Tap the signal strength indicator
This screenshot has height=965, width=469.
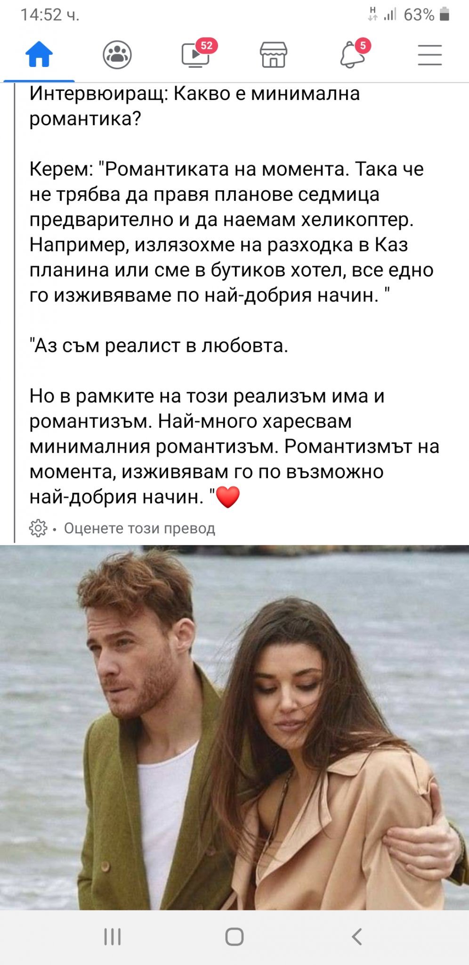pyautogui.click(x=390, y=14)
